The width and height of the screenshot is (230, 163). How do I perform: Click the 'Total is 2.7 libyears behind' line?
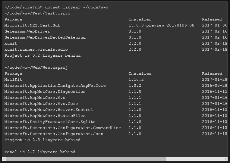(x=40, y=152)
